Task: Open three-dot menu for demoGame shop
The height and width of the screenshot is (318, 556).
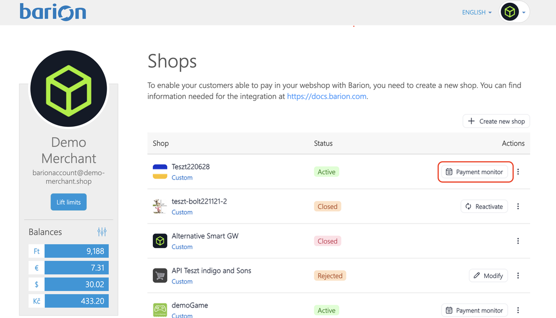Action: coord(518,310)
